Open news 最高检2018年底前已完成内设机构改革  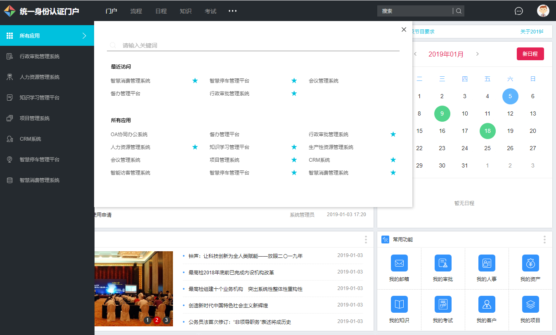pyautogui.click(x=231, y=273)
